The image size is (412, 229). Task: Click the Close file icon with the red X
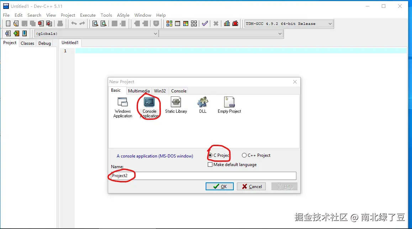pos(41,23)
